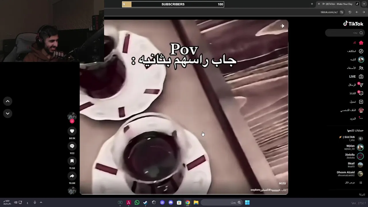Toggle video sound with speaker icon
The height and width of the screenshot is (207, 368).
(x=282, y=26)
